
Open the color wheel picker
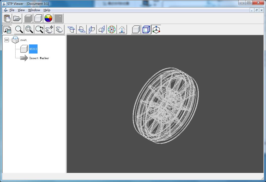click(48, 18)
